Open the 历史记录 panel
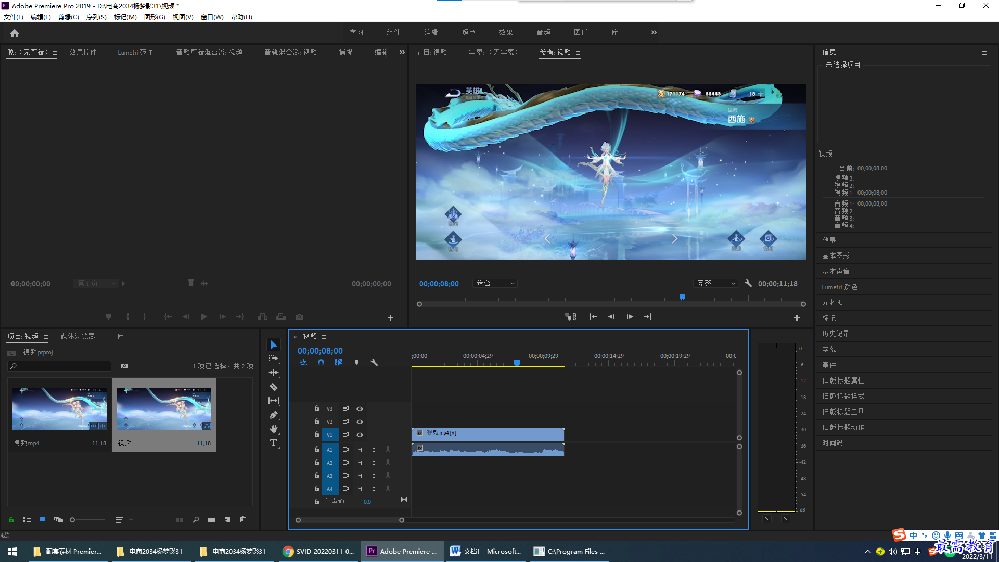 (x=836, y=334)
